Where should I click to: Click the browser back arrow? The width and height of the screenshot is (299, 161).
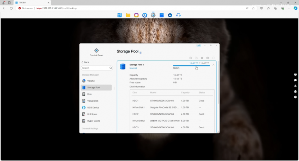[5, 8]
